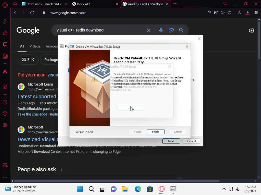Launch Microsoft Edge from the taskbar
The image size is (261, 195).
[x=138, y=189]
